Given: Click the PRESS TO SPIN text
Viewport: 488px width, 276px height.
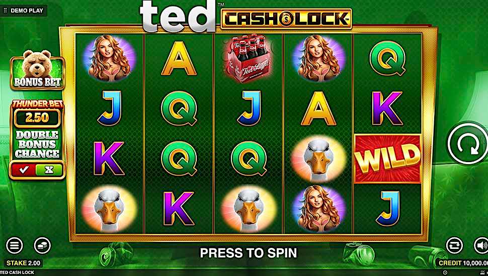Looking at the screenshot, I should click(249, 253).
